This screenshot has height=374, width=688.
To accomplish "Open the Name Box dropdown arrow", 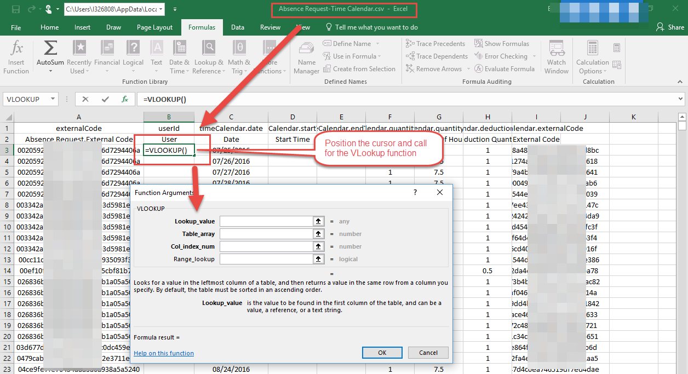I will tap(53, 99).
